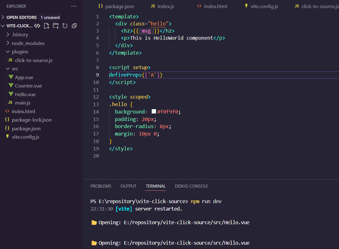339x249 pixels.
Task: Expand the .history folder
Action: tap(8, 34)
